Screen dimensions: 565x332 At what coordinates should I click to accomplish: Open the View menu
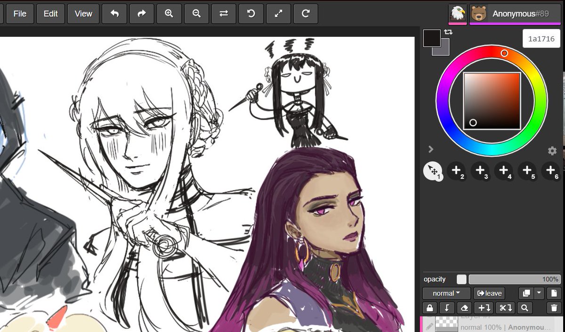(x=83, y=14)
